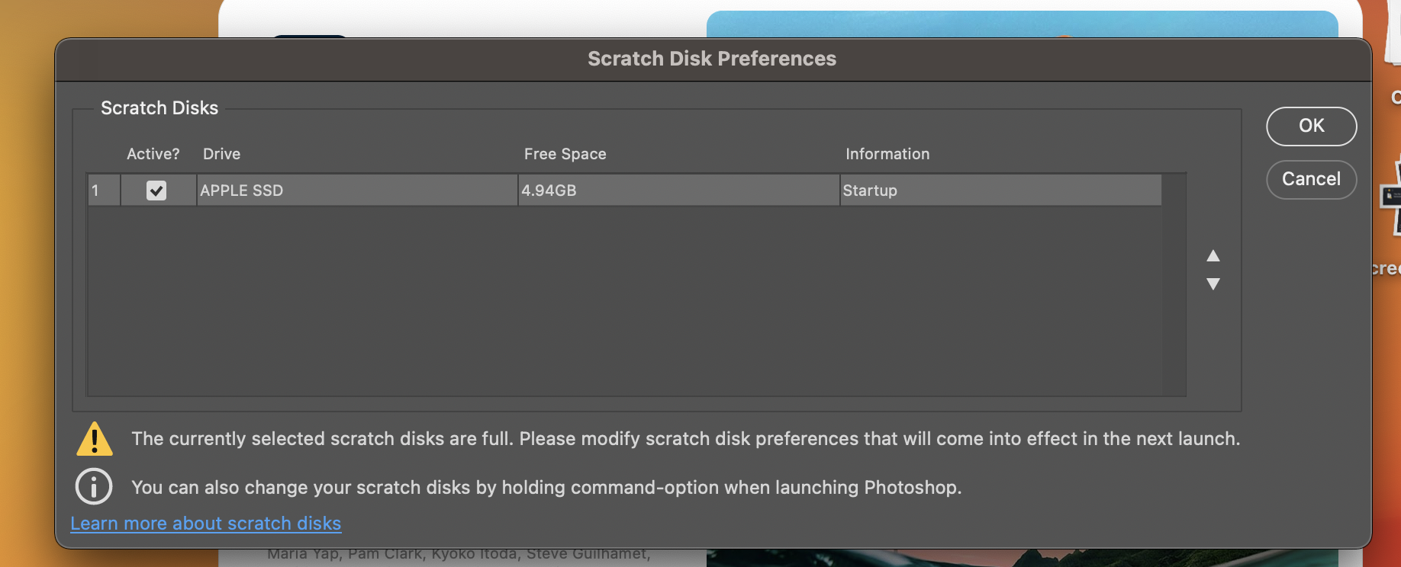Click the down arrow to reorder scratch disks
1401x567 pixels.
pyautogui.click(x=1213, y=284)
